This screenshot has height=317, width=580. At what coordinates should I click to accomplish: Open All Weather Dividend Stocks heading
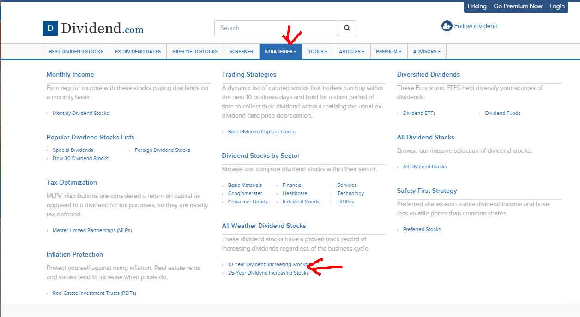[x=264, y=226]
